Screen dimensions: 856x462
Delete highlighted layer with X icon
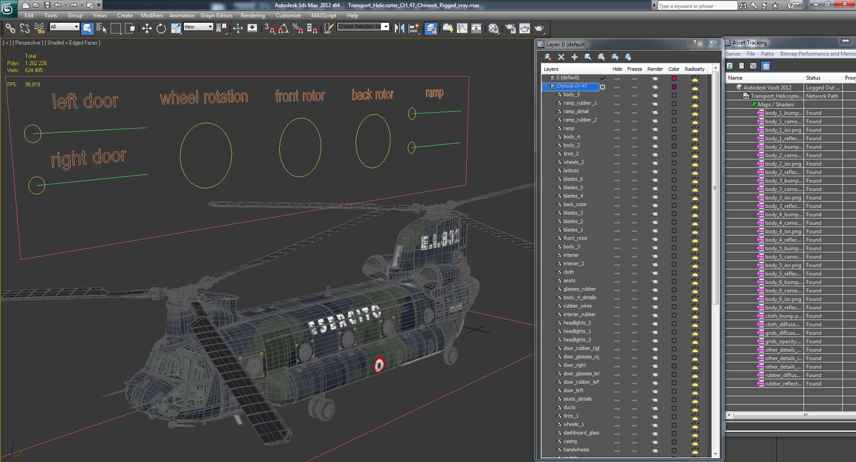[x=561, y=57]
